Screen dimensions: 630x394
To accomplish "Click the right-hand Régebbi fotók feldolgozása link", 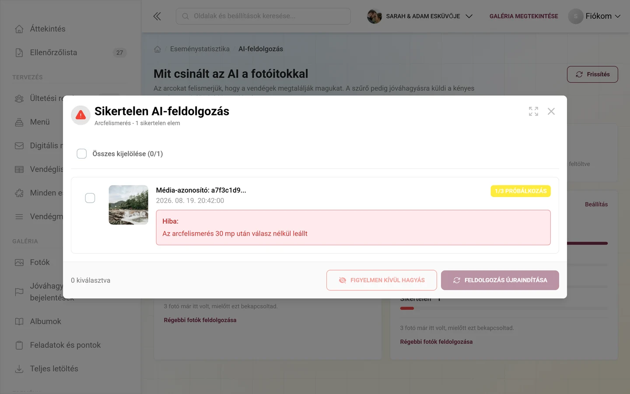I will pyautogui.click(x=436, y=342).
